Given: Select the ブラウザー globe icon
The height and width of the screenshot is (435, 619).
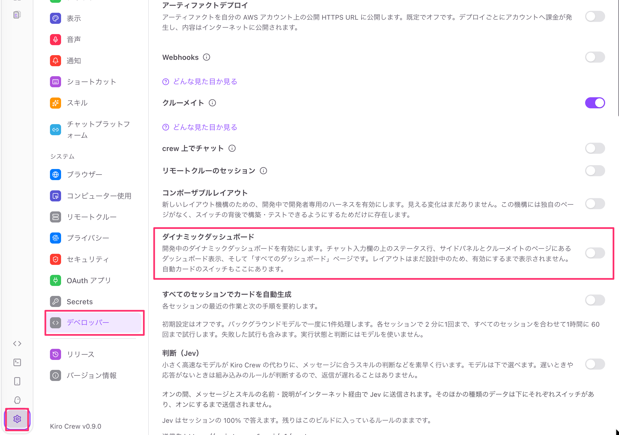Looking at the screenshot, I should pyautogui.click(x=56, y=175).
